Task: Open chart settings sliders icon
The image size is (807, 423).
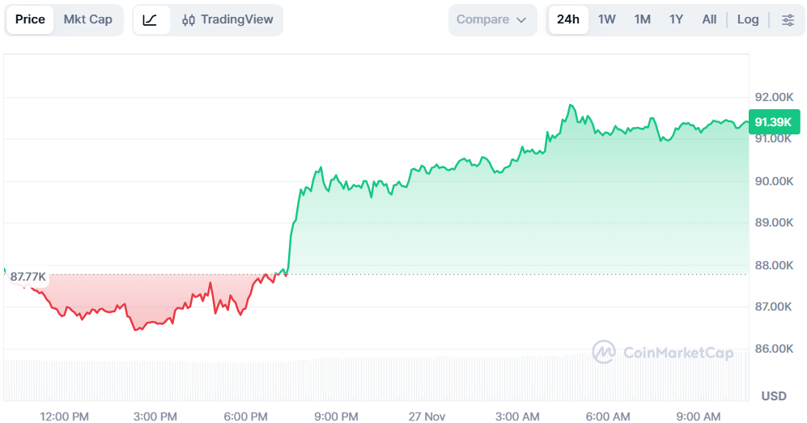Action: [x=788, y=19]
